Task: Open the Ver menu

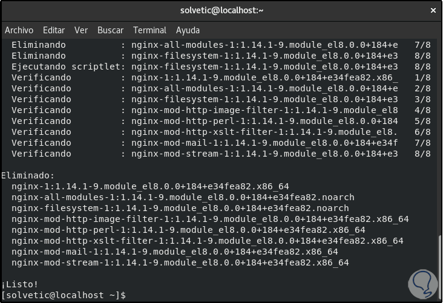Action: pyautogui.click(x=81, y=30)
